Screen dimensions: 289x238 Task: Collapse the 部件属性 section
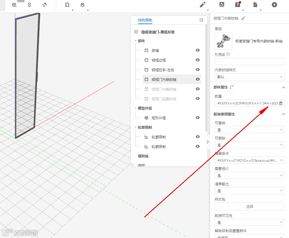pyautogui.click(x=284, y=87)
